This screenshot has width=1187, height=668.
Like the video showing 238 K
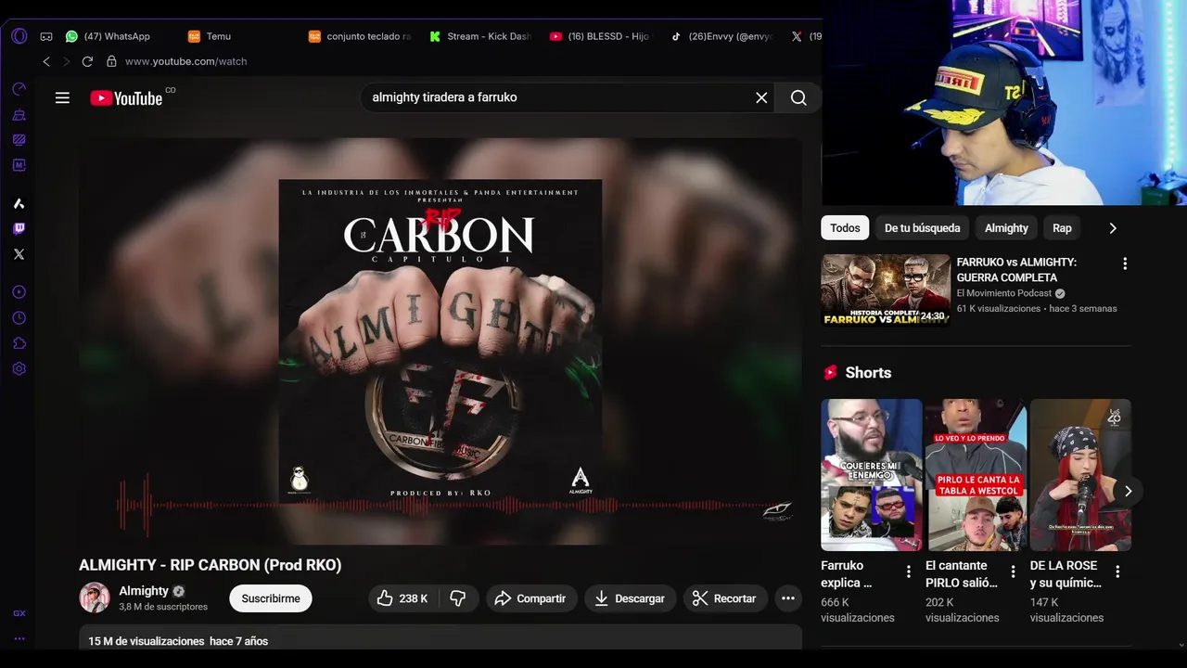pos(402,598)
